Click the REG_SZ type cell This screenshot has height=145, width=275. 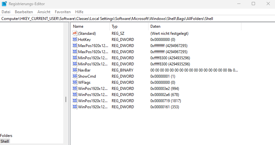(x=118, y=34)
